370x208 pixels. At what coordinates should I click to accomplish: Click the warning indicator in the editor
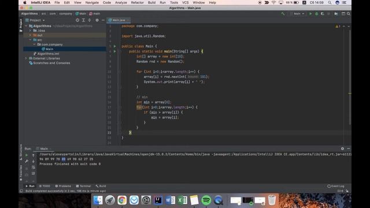pos(338,27)
